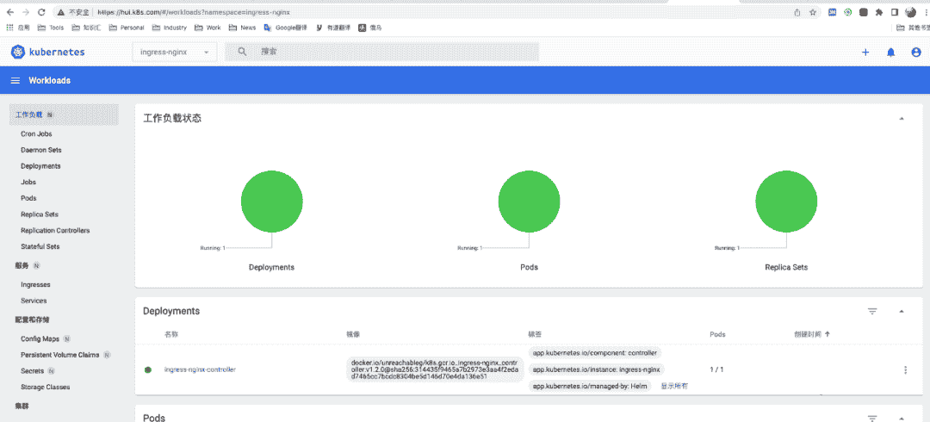930x422 pixels.
Task: Click the plus create resource icon
Action: [865, 53]
